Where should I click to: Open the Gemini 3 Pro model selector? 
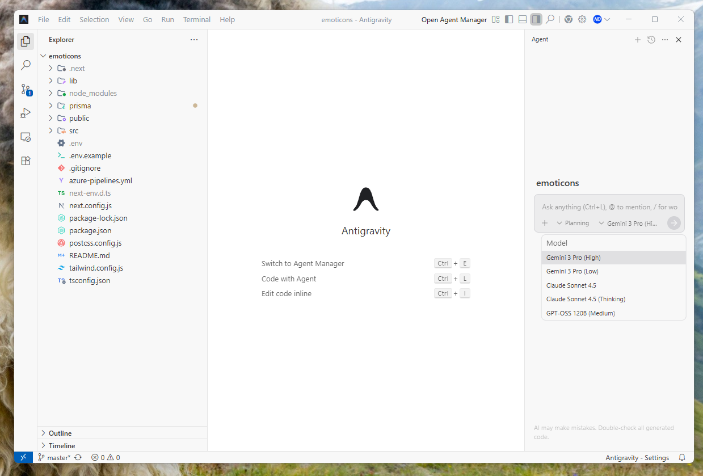628,223
